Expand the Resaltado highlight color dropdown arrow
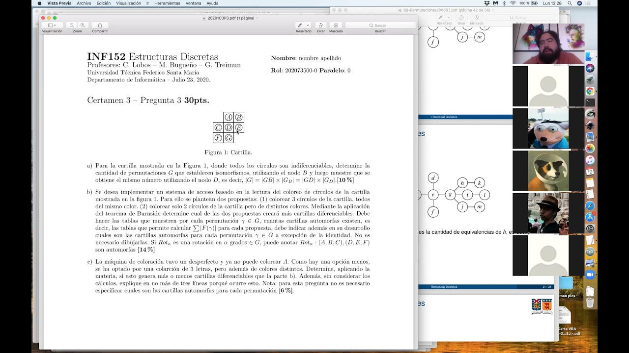 pos(308,25)
